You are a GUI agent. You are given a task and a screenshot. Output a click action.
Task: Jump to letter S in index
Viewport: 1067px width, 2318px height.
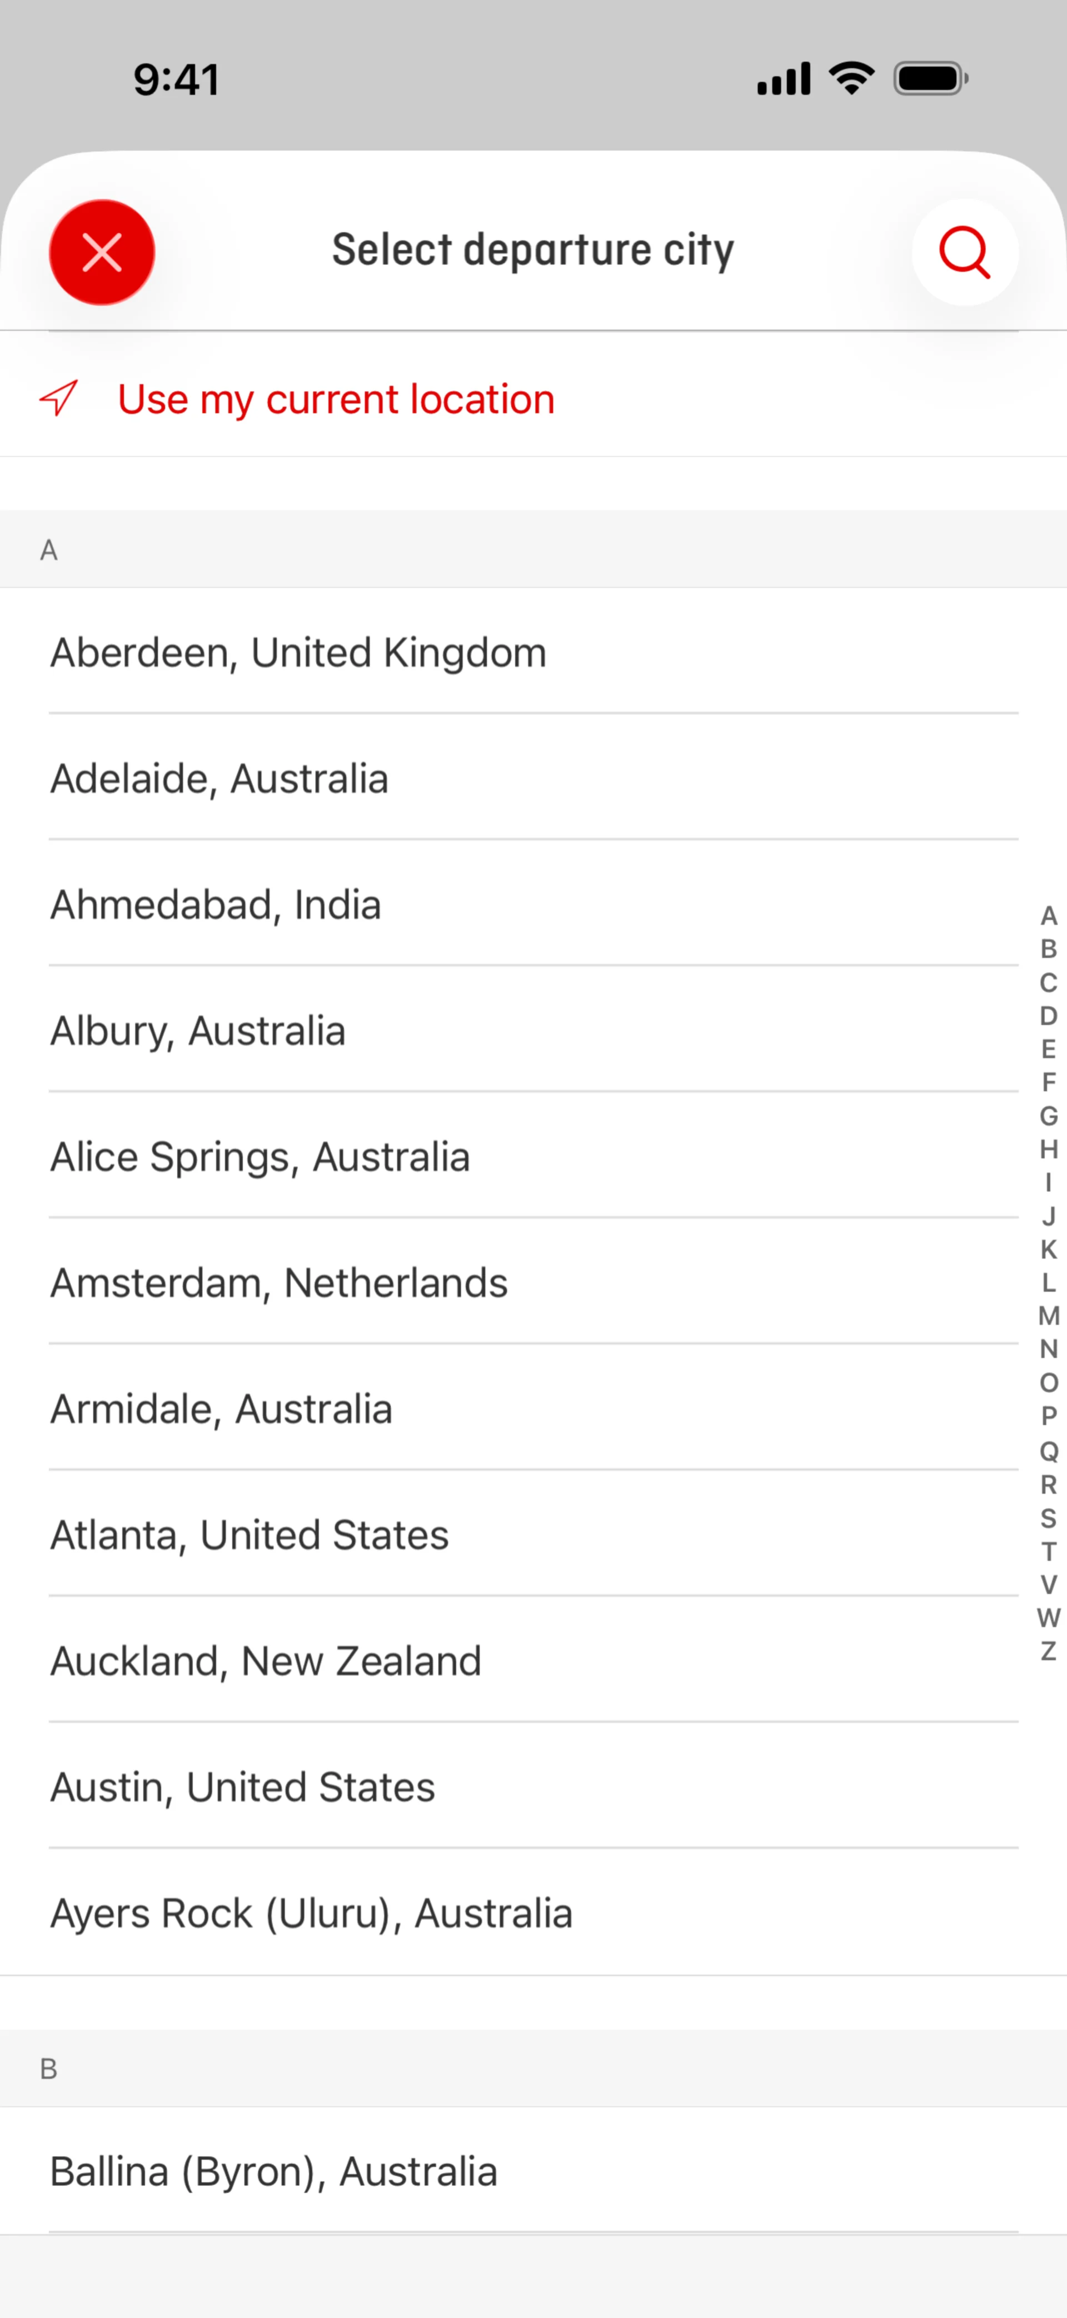pos(1048,1518)
